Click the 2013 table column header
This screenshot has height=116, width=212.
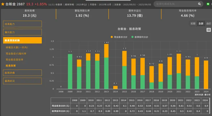[x=115, y=100]
